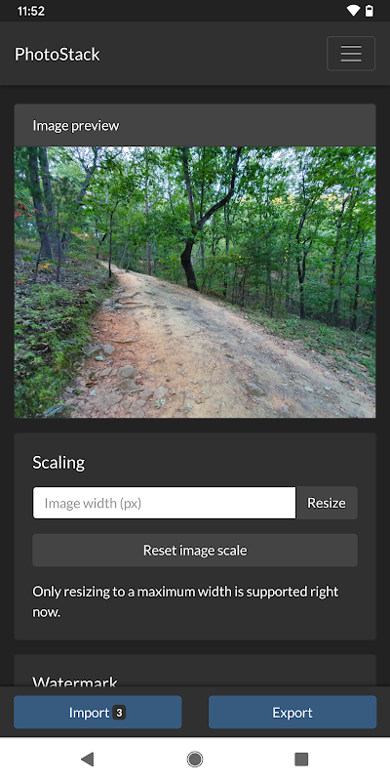This screenshot has height=781, width=390.
Task: Tap the Wi-Fi status icon
Action: point(353,11)
